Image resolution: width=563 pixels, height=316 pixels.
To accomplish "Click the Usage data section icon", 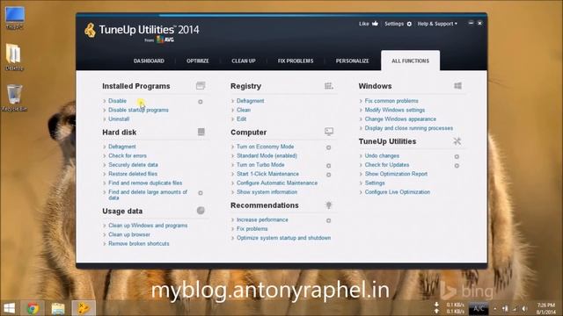I will point(201,211).
